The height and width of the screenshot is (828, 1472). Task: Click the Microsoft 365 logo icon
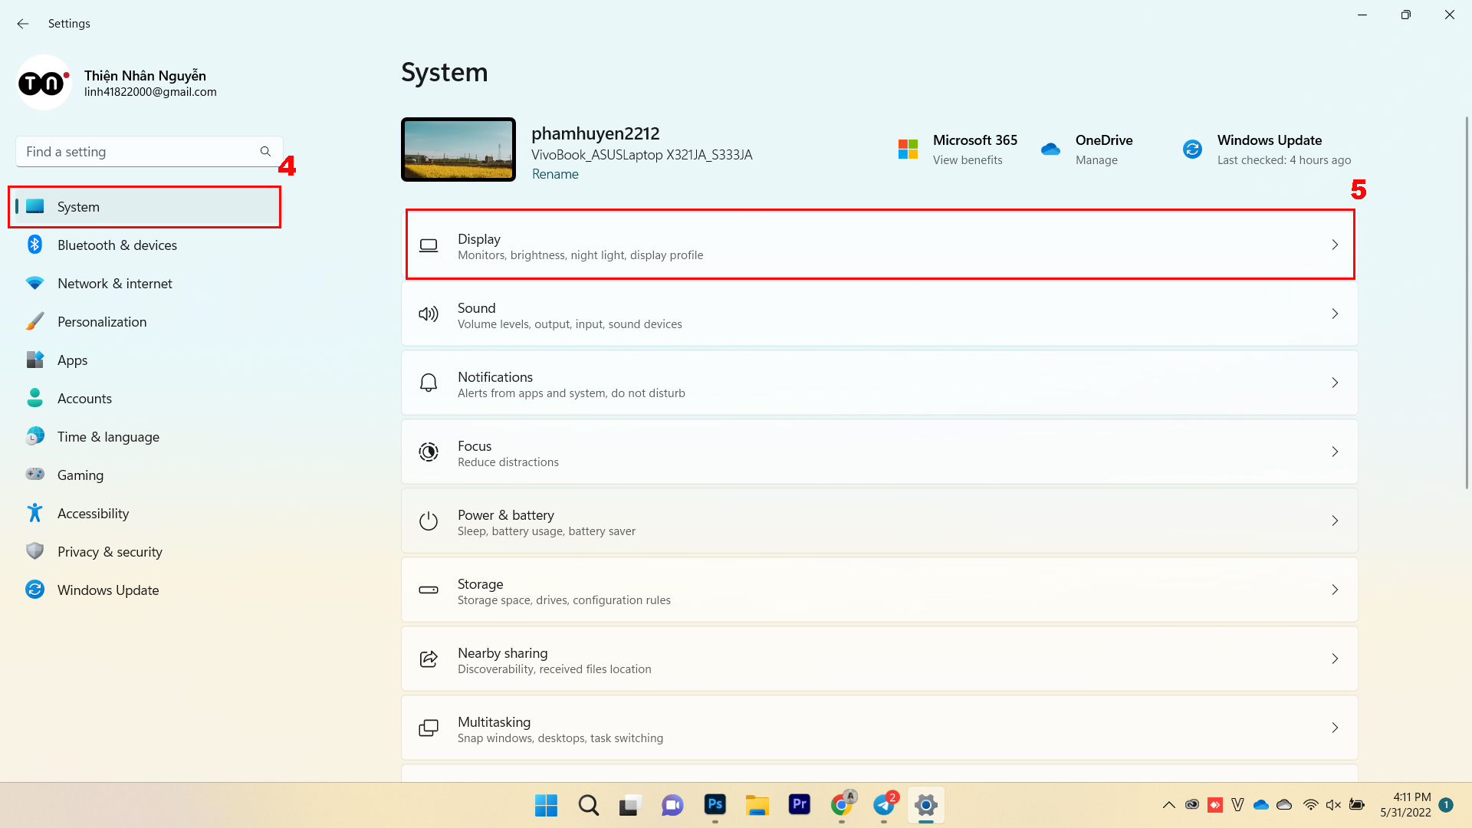(908, 149)
